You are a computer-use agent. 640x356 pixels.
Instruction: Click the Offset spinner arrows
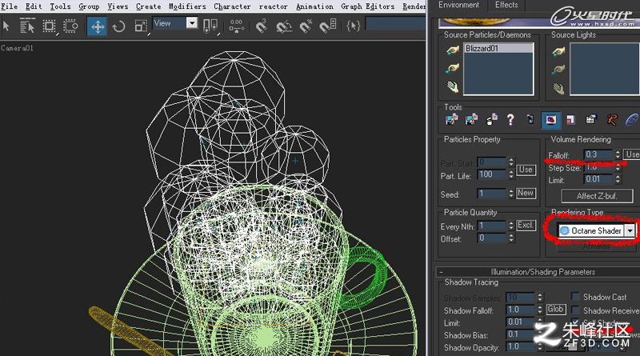coord(511,238)
